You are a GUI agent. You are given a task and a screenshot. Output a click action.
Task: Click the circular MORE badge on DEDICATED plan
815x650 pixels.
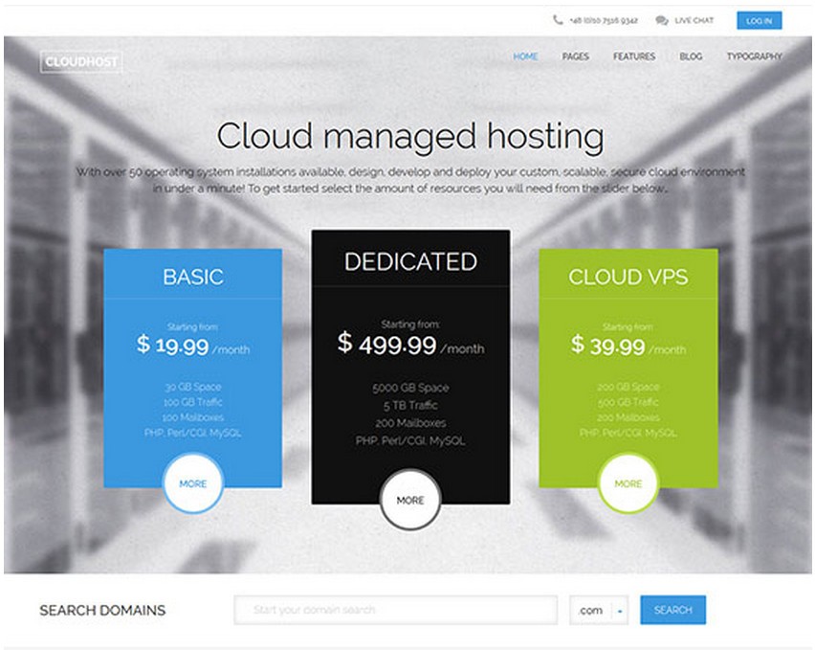point(410,499)
